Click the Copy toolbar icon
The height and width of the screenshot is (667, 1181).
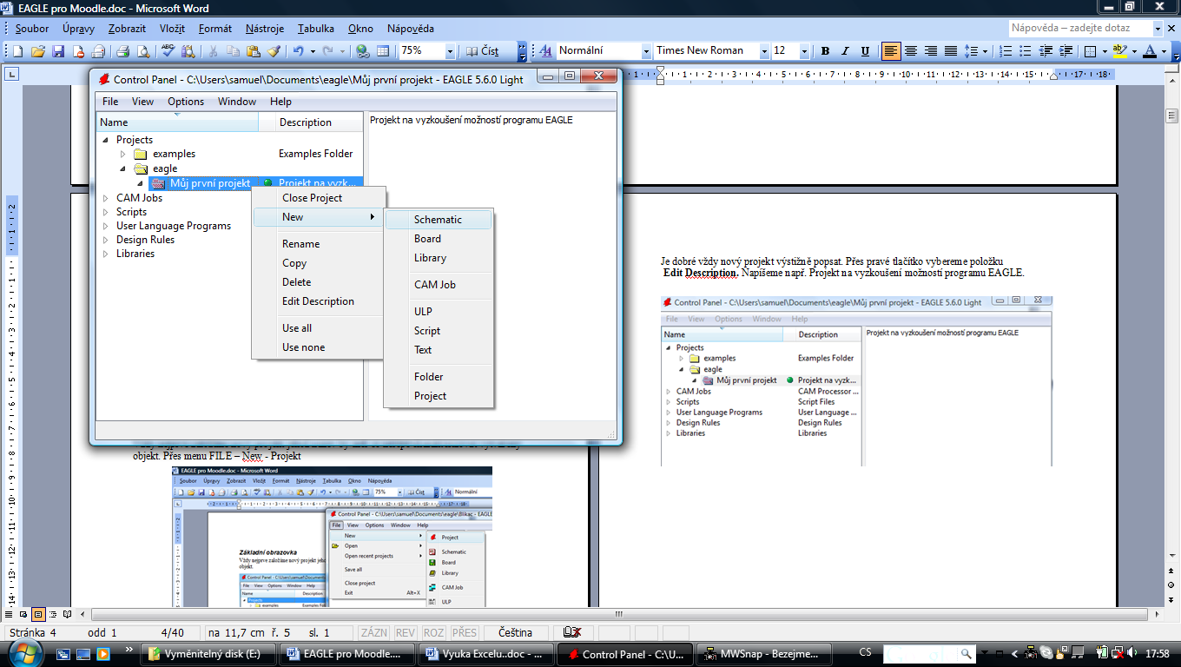click(x=234, y=51)
